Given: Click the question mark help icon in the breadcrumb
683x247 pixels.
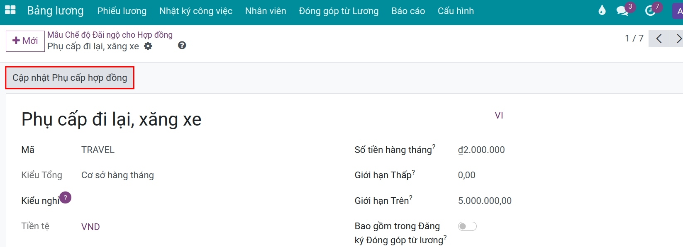Looking at the screenshot, I should [182, 46].
